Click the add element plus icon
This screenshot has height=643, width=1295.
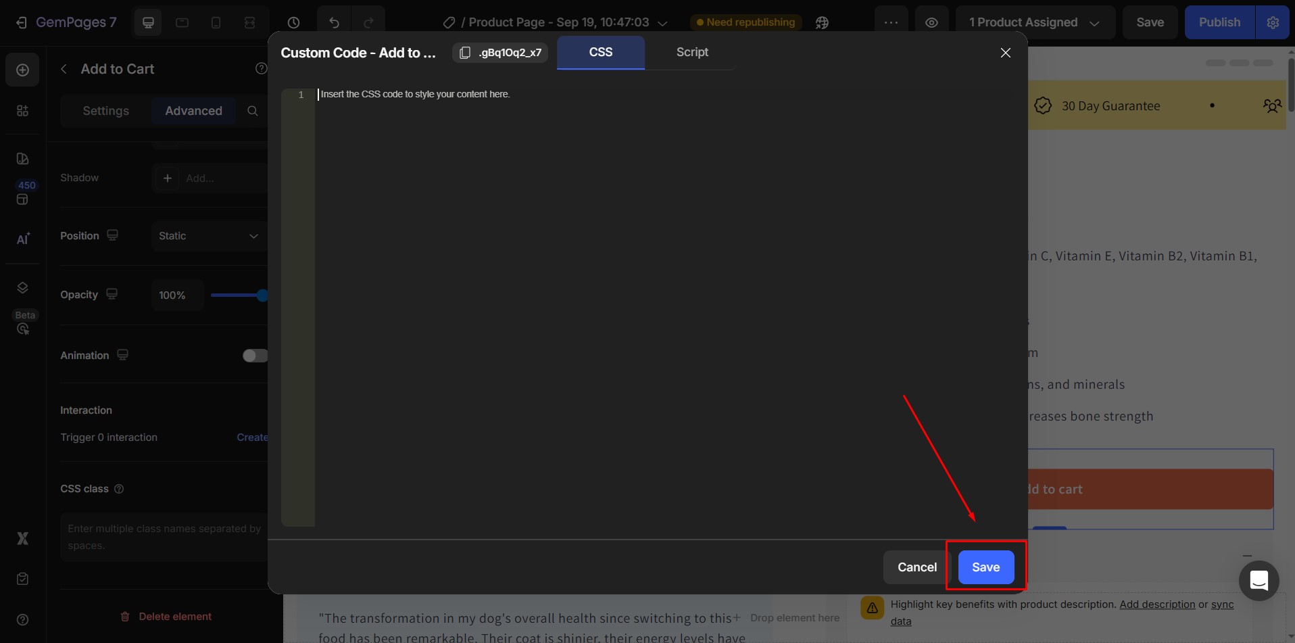(x=22, y=70)
